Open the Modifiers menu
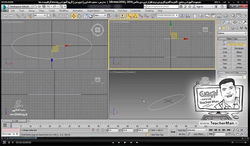 point(64,11)
